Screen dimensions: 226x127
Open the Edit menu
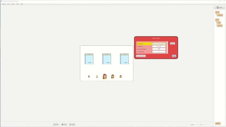pos(8,4)
